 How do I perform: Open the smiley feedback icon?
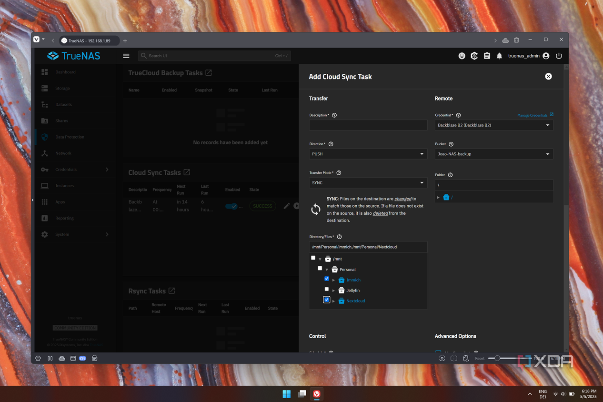[x=462, y=56]
